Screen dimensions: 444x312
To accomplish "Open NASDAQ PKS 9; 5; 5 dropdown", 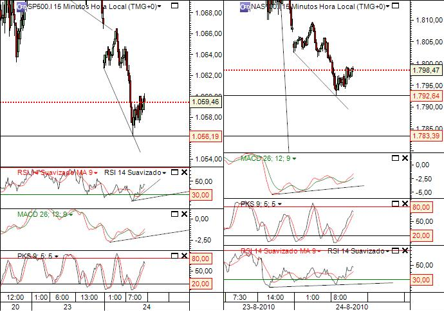I will tap(279, 204).
